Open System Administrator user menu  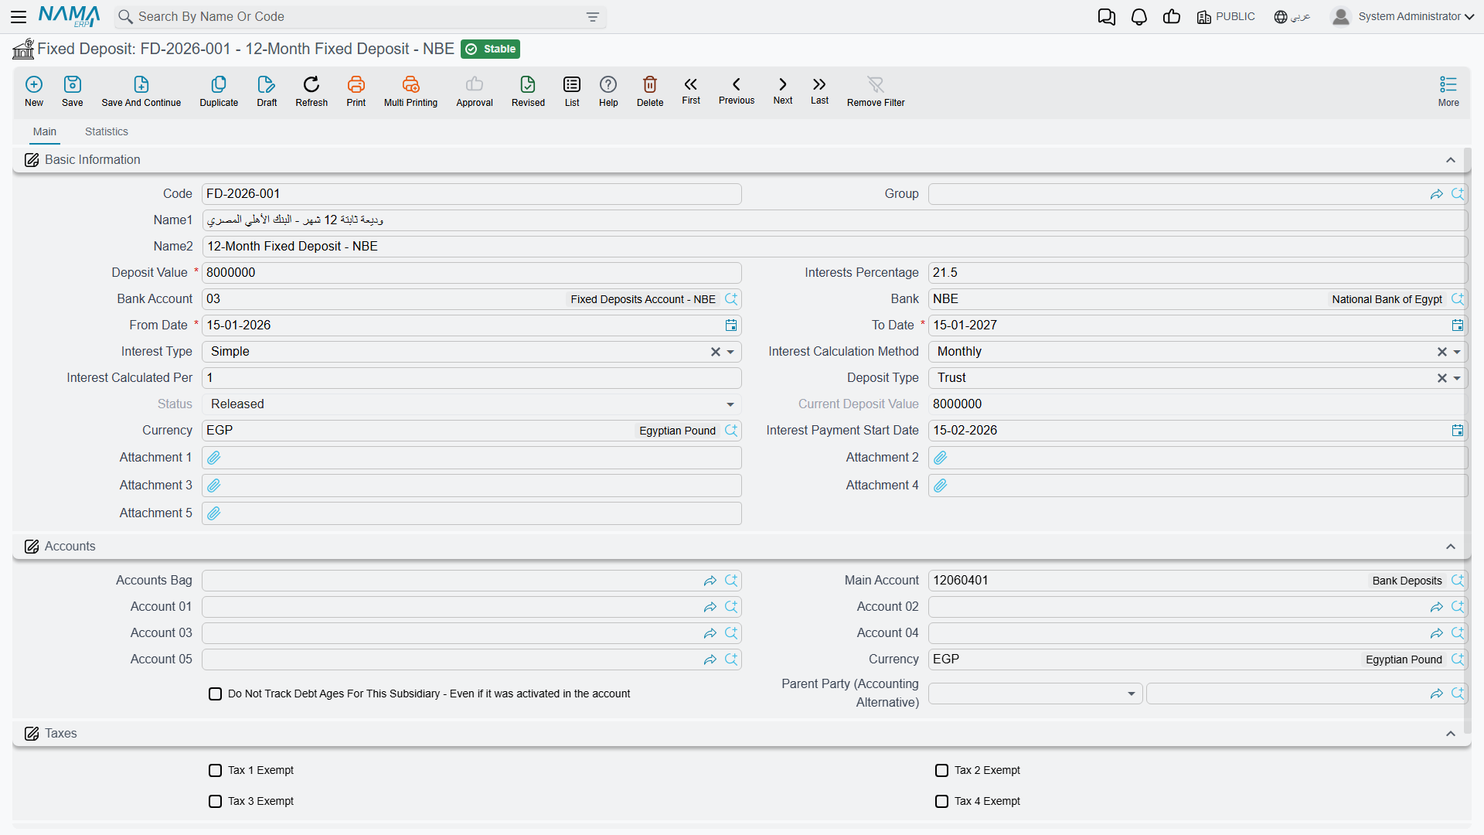point(1403,17)
